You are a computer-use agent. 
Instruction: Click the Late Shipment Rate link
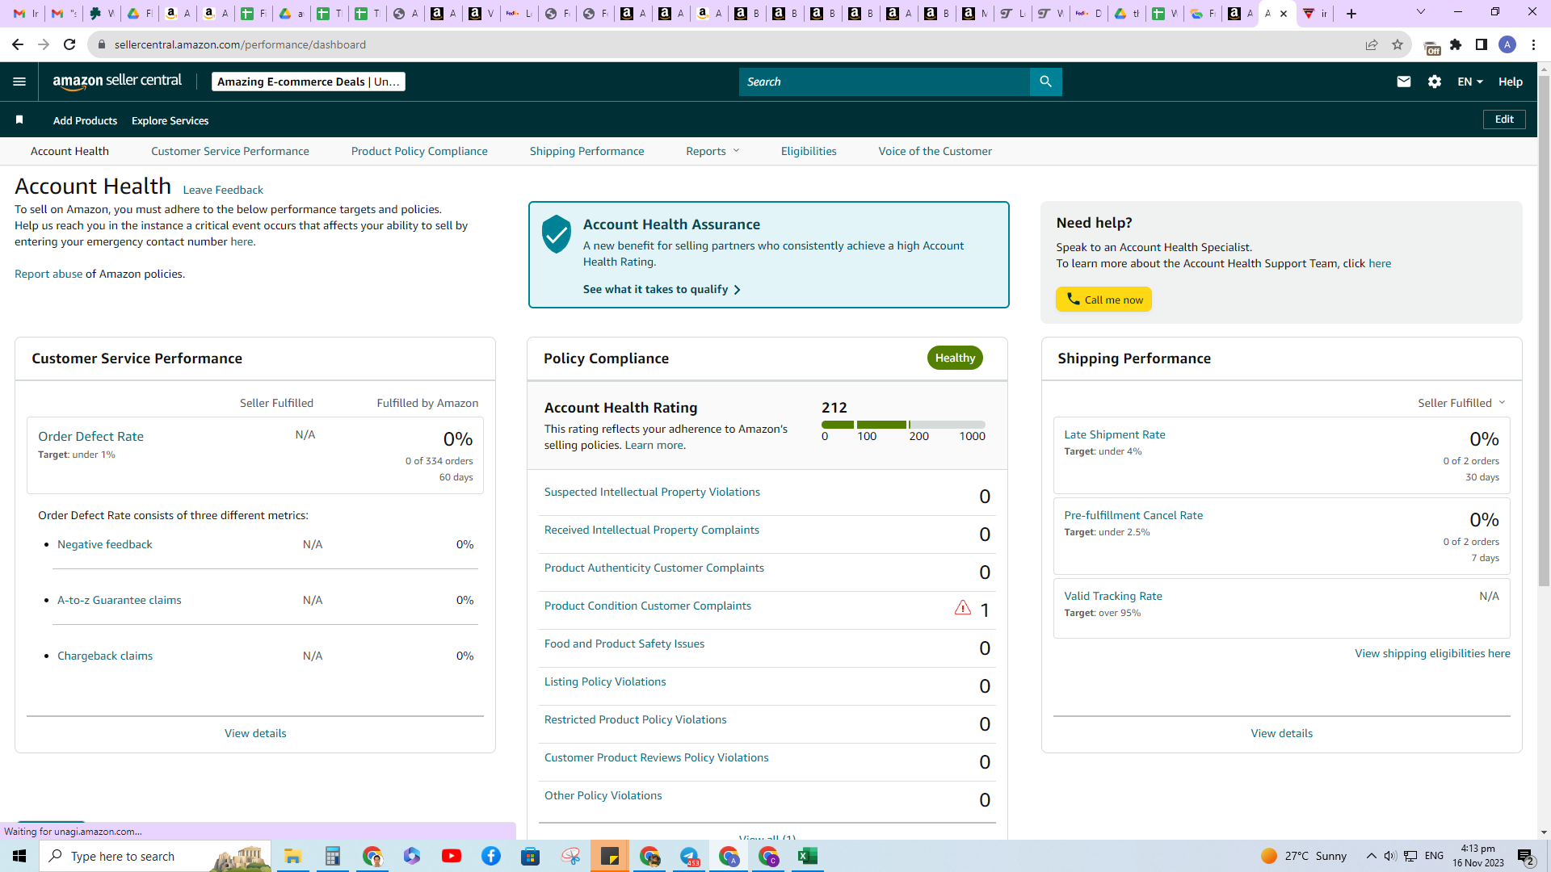1115,434
